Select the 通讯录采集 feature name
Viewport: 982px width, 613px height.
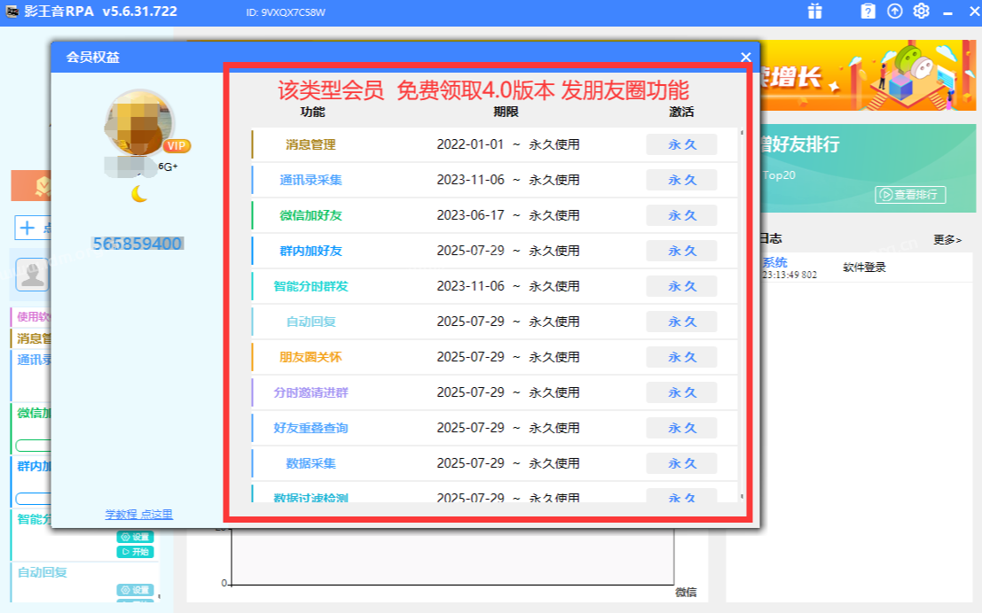pos(310,180)
